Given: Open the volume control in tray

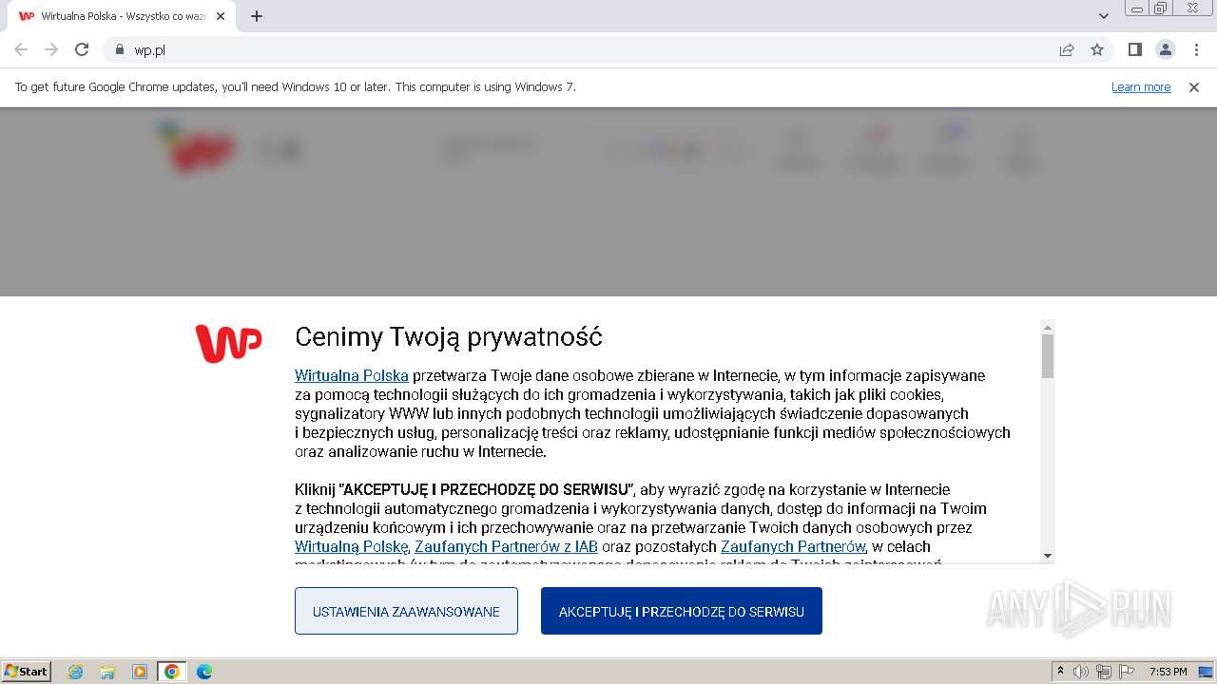Looking at the screenshot, I should click(1081, 672).
